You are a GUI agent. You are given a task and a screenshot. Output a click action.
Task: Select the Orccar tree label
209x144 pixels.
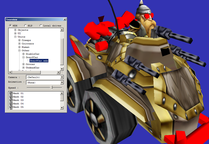click(30, 64)
